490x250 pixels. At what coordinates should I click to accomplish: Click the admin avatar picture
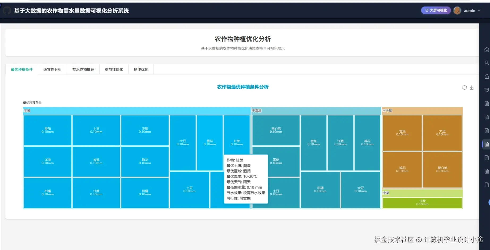457,10
